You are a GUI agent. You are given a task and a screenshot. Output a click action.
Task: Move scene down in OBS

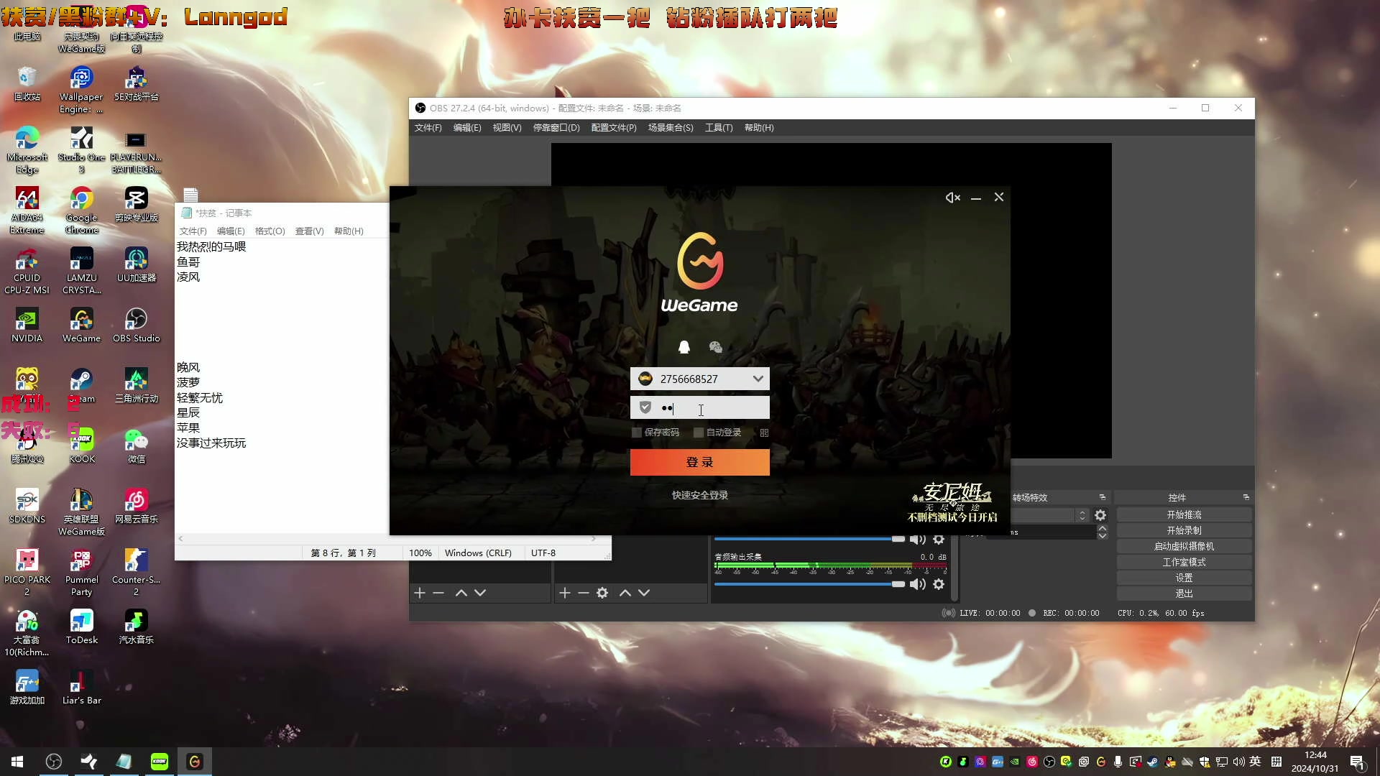[480, 593]
